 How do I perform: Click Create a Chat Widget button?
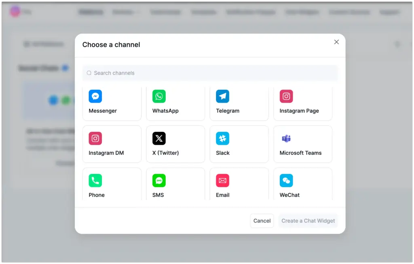click(308, 221)
